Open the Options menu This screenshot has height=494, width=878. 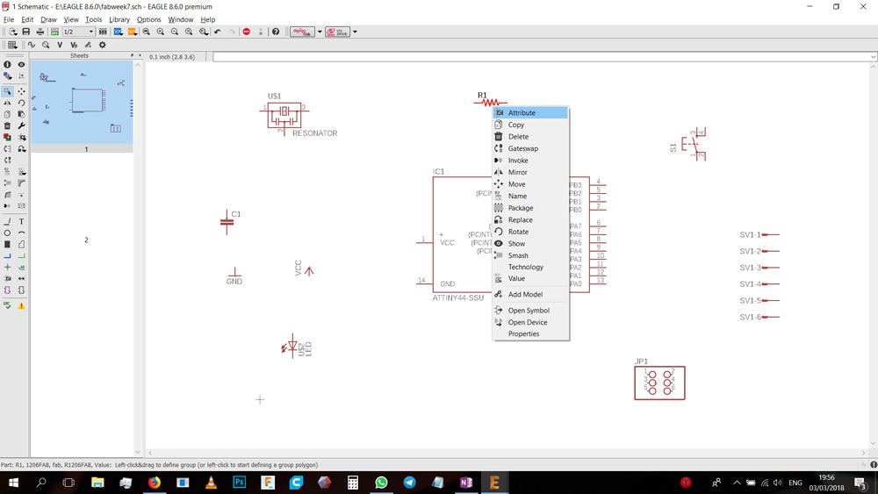(x=149, y=19)
